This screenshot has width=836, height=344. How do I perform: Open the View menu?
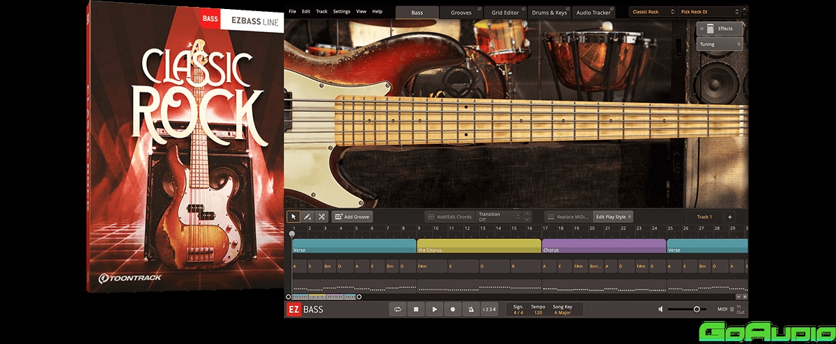[x=361, y=12]
